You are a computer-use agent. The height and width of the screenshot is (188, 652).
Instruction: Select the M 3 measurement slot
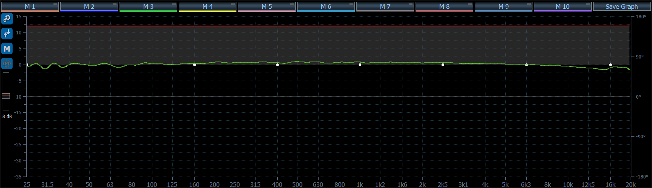pos(148,6)
